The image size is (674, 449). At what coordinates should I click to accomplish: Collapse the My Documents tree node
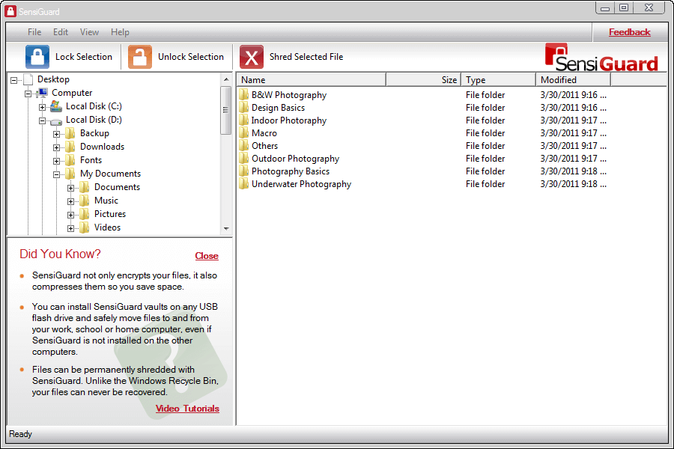tap(58, 173)
